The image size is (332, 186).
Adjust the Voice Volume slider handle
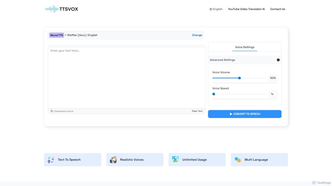point(239,78)
